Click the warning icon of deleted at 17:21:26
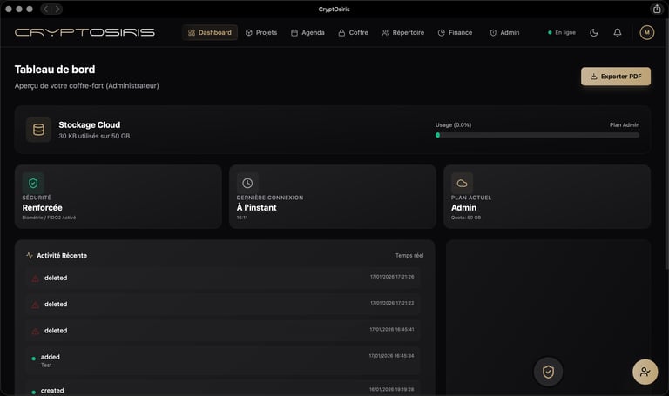Screen dimensions: 669x396 click(36, 279)
